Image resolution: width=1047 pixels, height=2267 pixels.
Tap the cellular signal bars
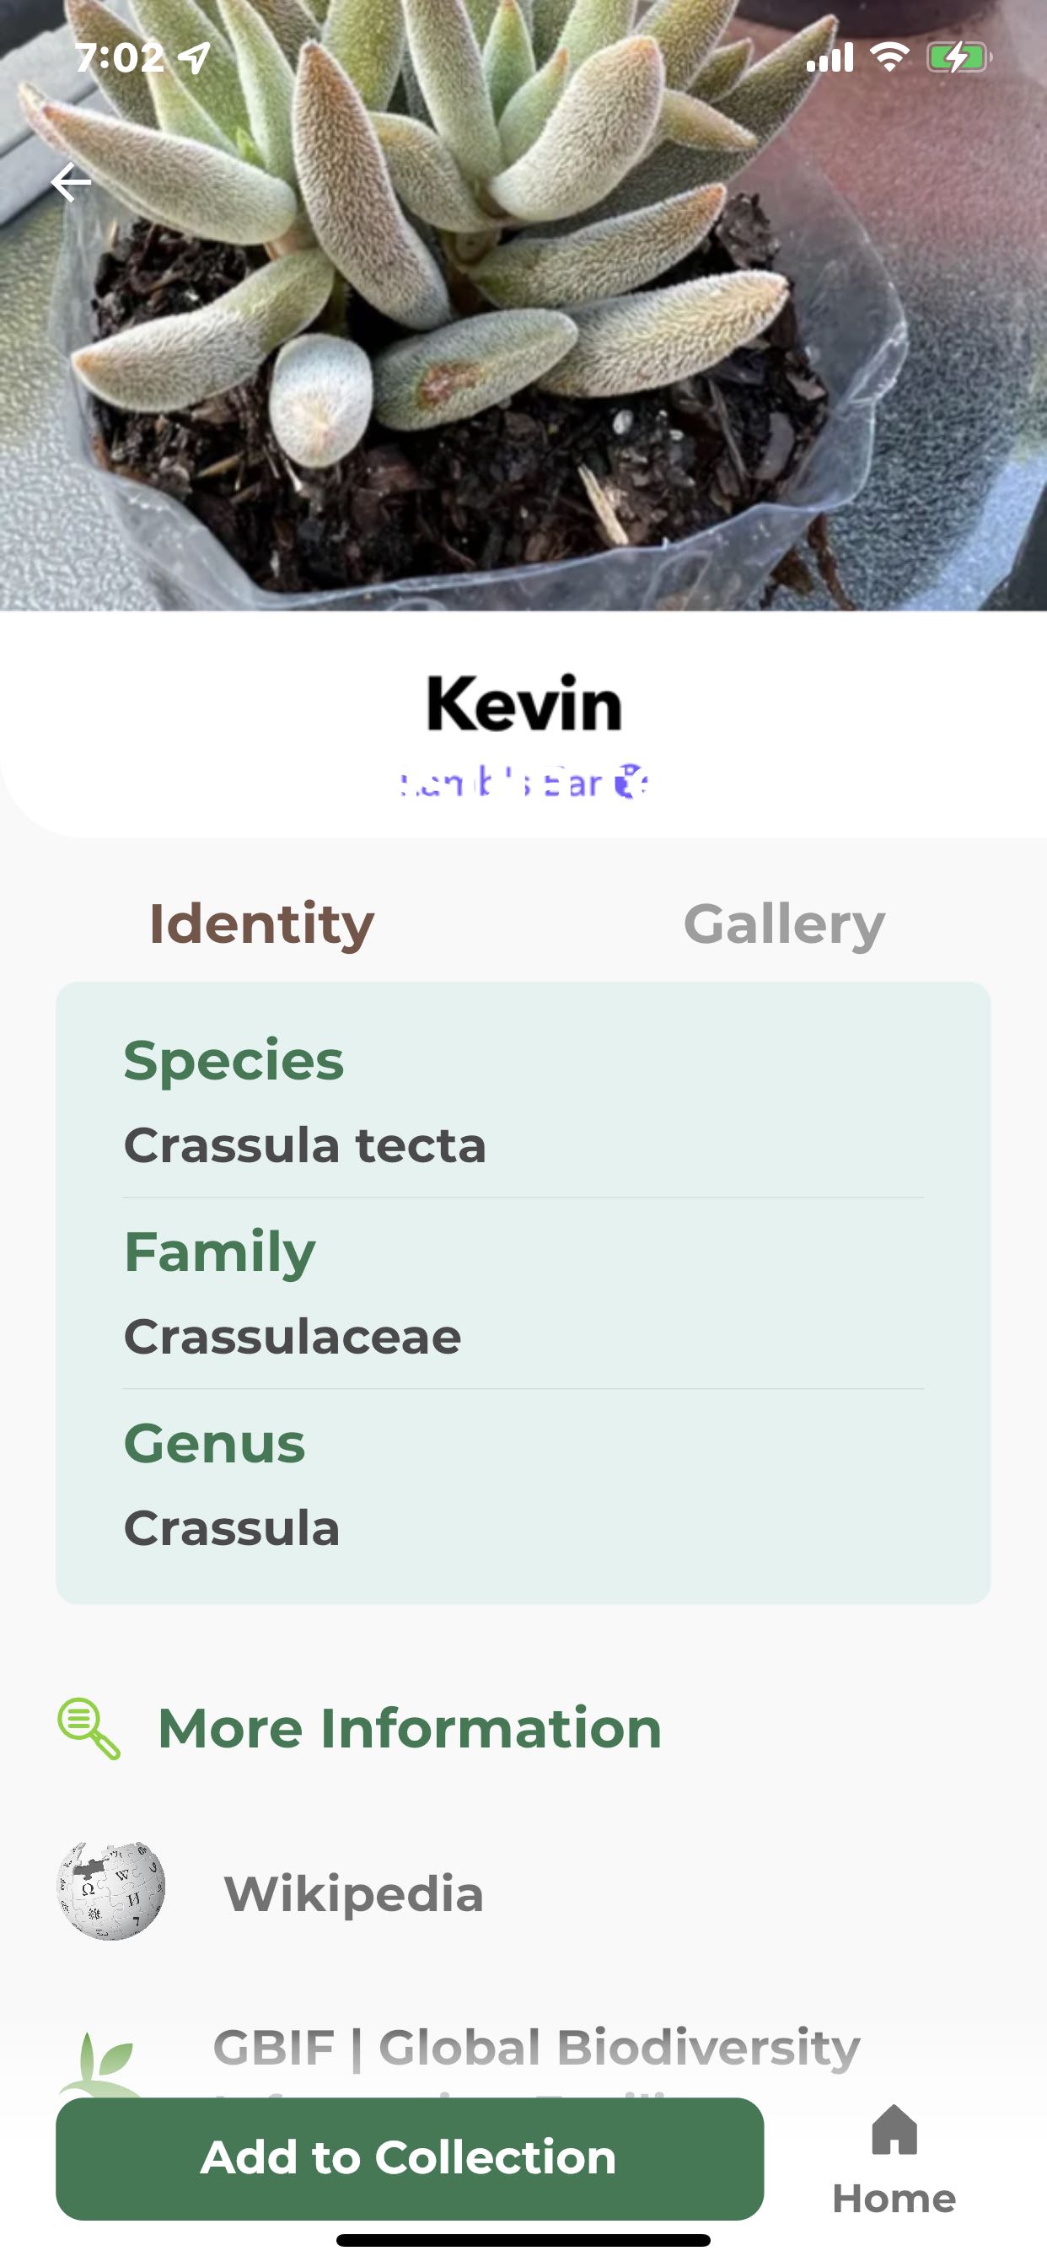point(830,58)
